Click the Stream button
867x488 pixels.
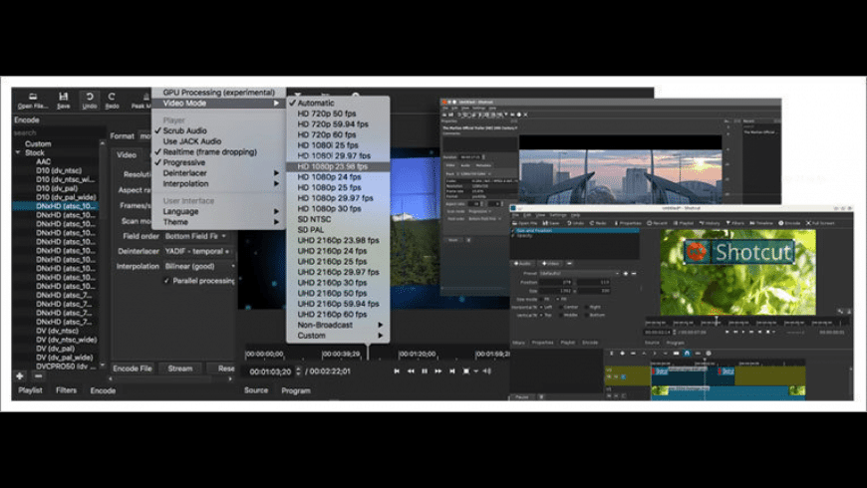(x=179, y=368)
